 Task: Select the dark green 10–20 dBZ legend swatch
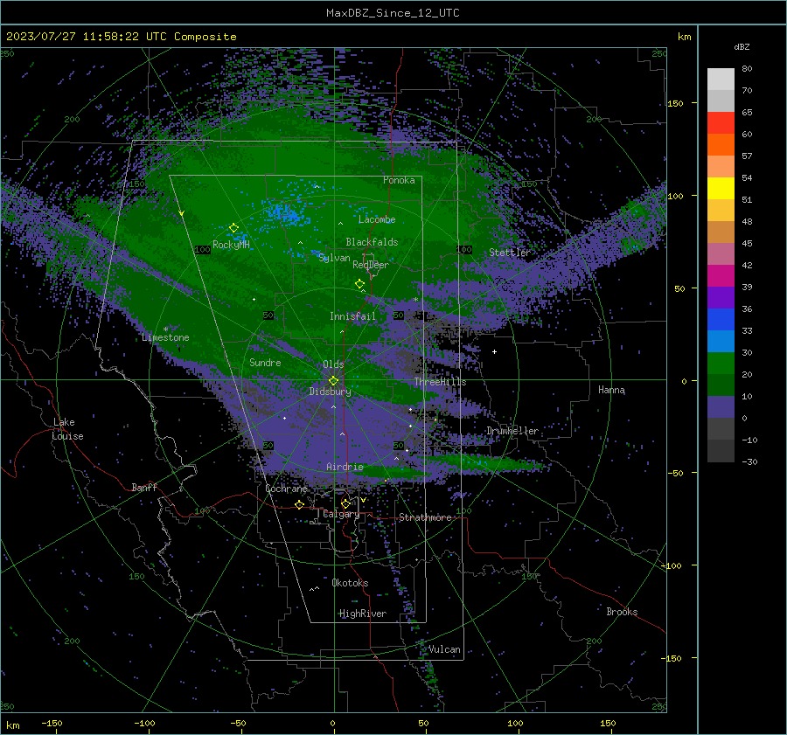[x=721, y=385]
